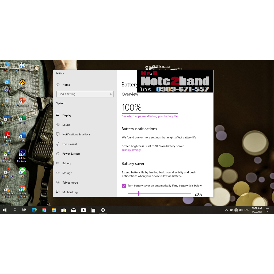Image resolution: width=274 pixels, height=274 pixels.
Task: Open the Microsoft Edge taskbar icon
Action: 34,210
